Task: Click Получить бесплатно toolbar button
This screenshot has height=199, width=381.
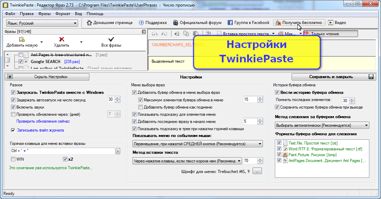Action: coord(299,23)
